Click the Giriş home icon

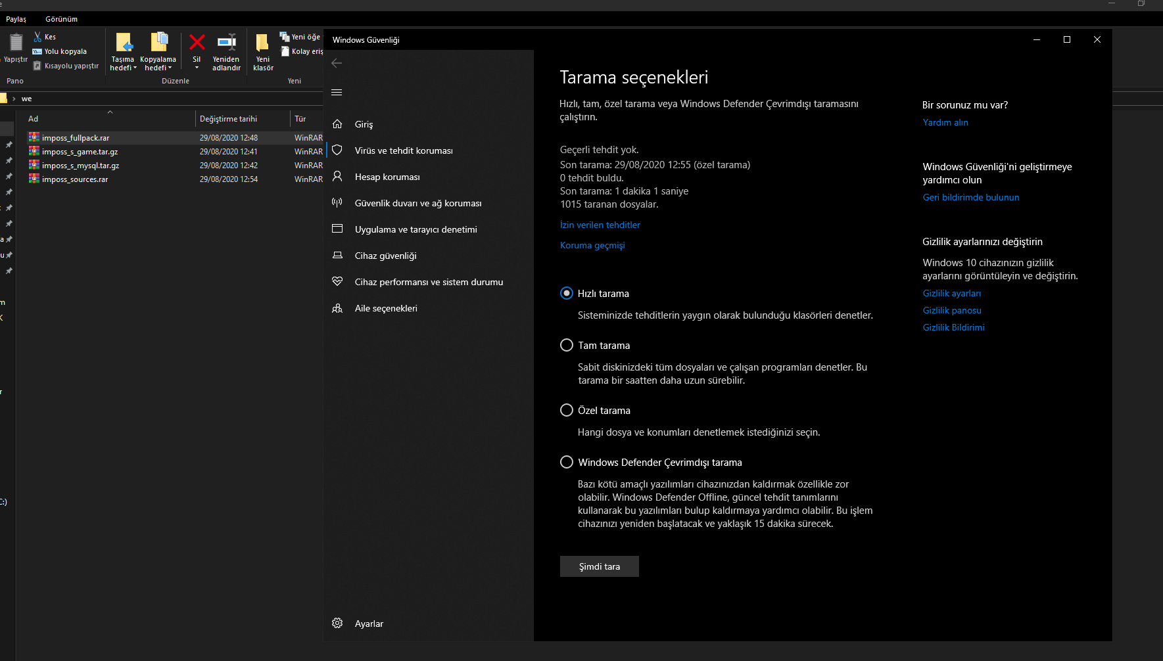pyautogui.click(x=337, y=124)
